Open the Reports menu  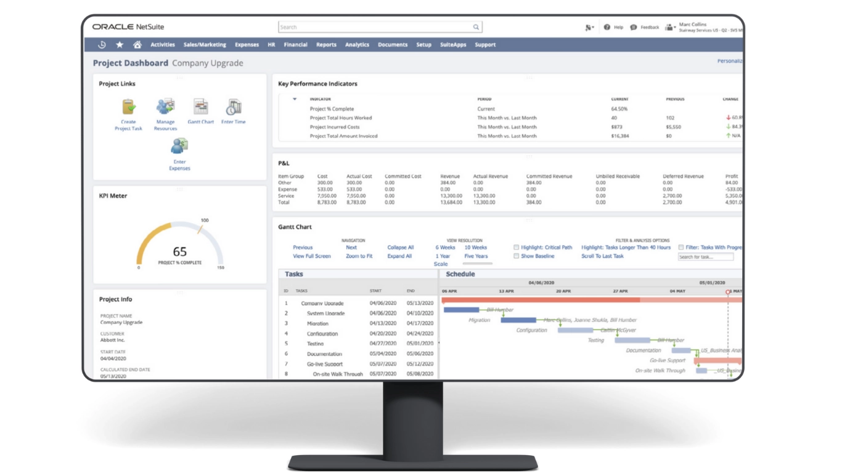326,45
